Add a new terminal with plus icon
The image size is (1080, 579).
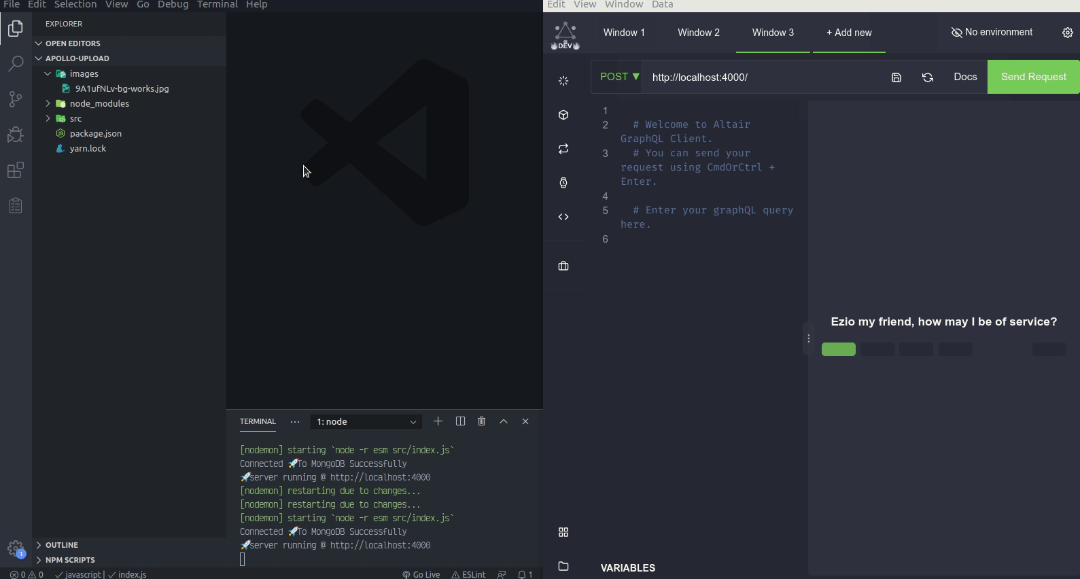coord(438,421)
